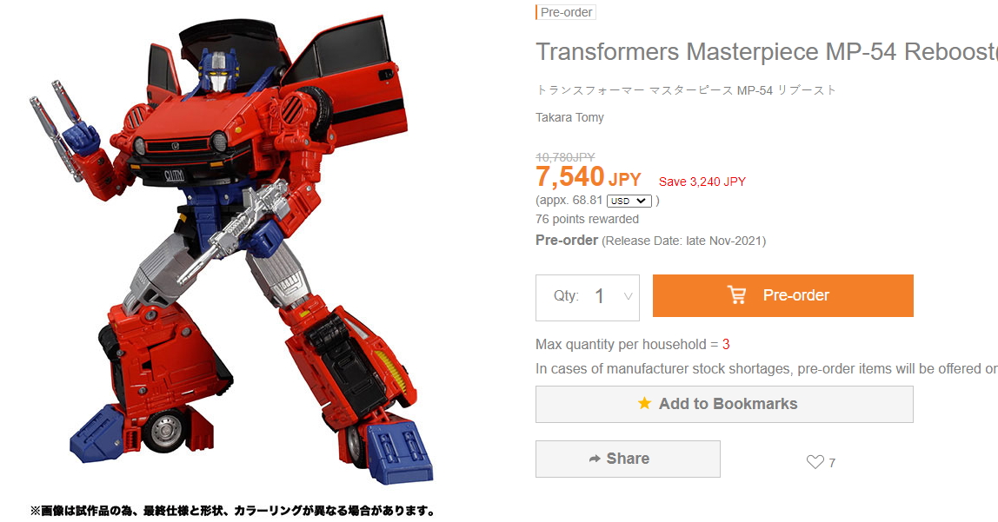Click the Save 3,240 JPY text
Image resolution: width=998 pixels, height=522 pixels.
point(702,182)
